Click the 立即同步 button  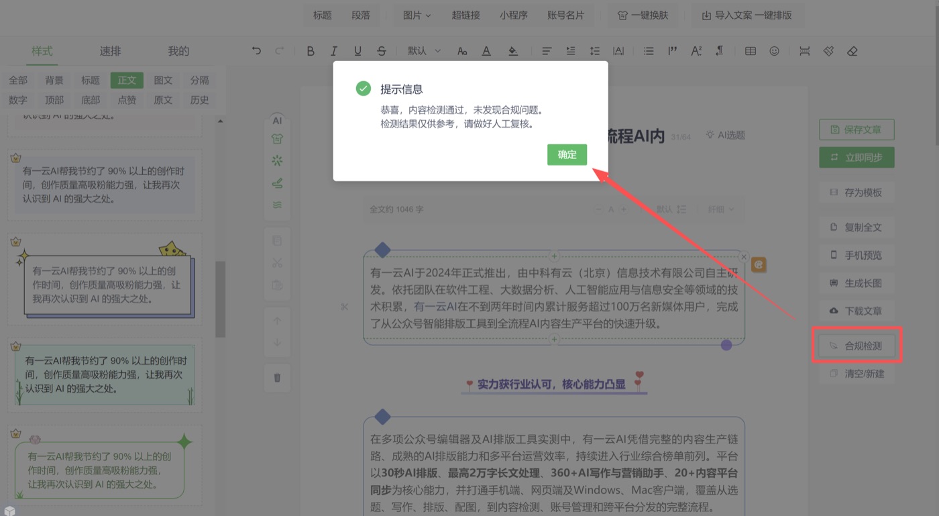(x=857, y=158)
